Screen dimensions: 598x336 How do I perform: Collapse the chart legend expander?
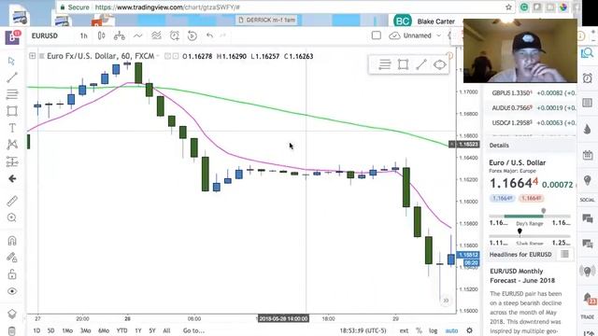pyautogui.click(x=33, y=56)
